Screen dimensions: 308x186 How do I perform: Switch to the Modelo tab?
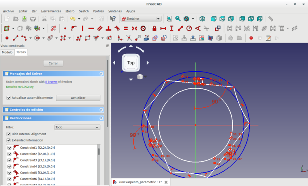(7, 52)
